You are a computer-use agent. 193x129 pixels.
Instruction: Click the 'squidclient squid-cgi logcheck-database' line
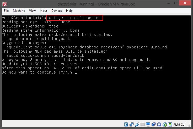(87, 47)
